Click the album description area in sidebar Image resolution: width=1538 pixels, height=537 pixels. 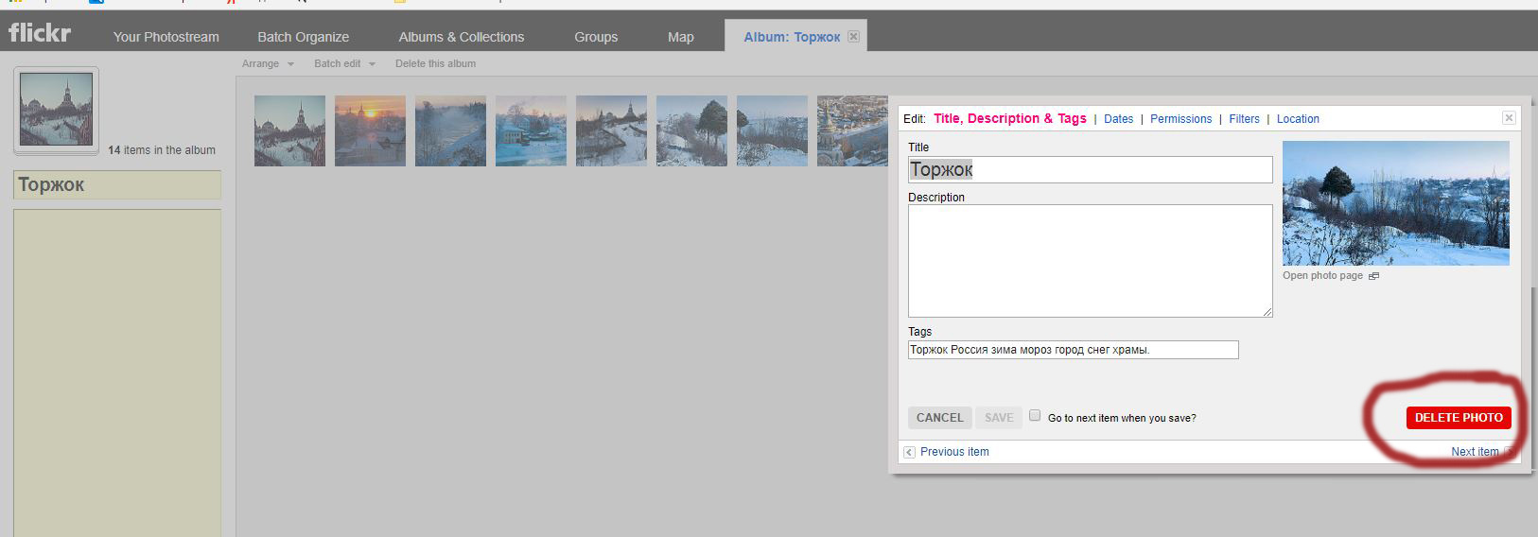117,372
